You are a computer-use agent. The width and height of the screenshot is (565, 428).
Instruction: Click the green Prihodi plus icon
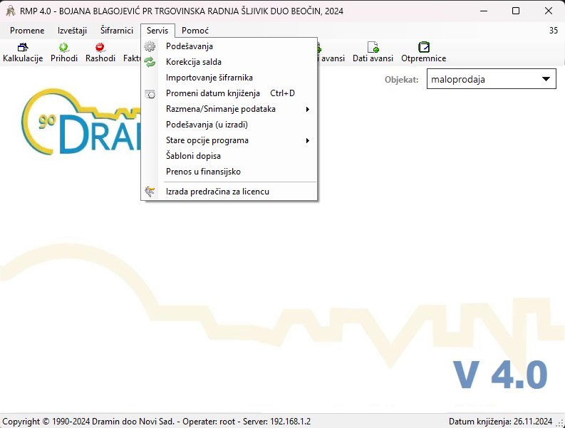coord(64,47)
